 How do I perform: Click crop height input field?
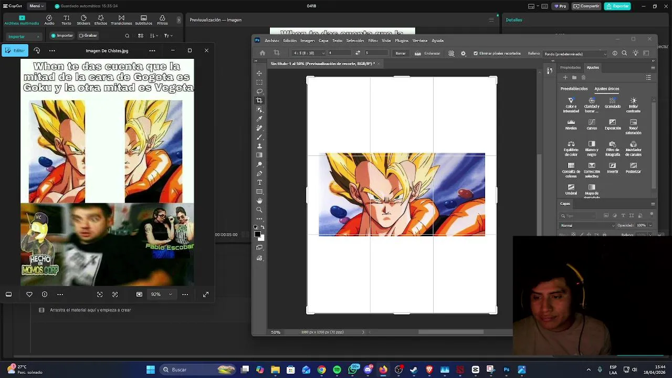[376, 53]
